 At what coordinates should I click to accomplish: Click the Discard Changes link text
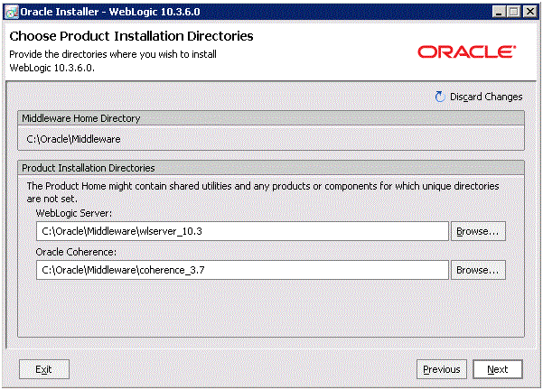pos(486,97)
